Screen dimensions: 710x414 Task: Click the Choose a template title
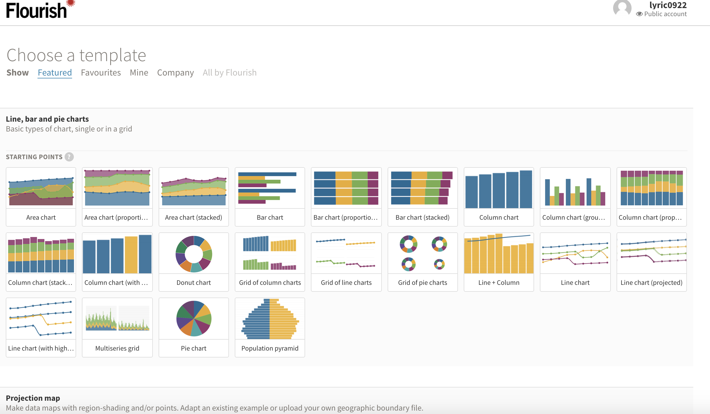point(76,55)
